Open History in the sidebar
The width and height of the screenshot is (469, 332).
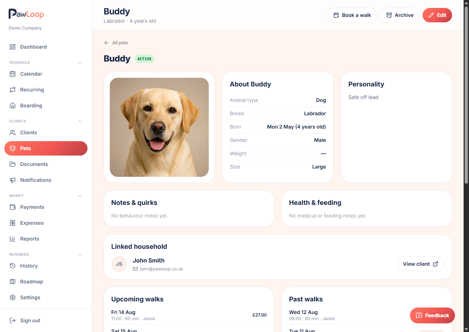click(46, 266)
